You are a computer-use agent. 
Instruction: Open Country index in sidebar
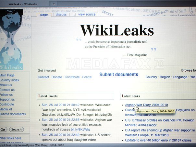[x=9, y=80]
